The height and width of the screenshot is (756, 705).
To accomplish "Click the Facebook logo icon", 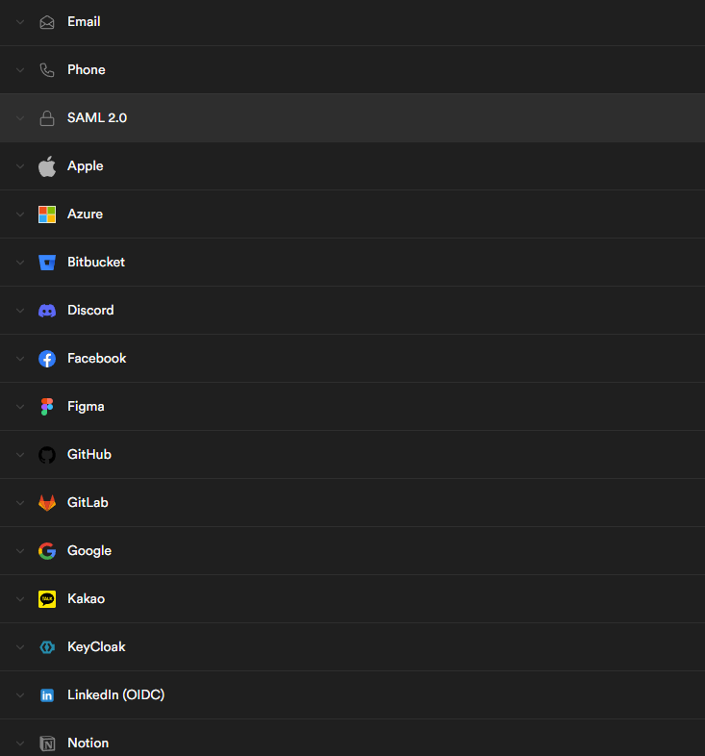I will click(x=47, y=359).
